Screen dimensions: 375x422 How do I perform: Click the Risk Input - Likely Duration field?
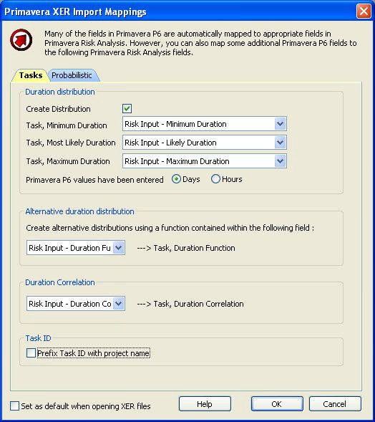point(205,143)
